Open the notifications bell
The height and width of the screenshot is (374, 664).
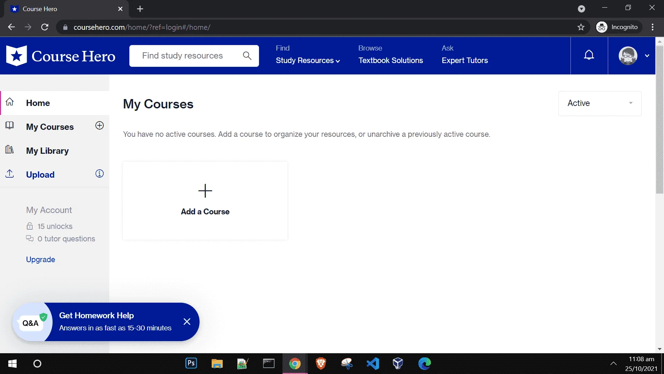(x=589, y=55)
